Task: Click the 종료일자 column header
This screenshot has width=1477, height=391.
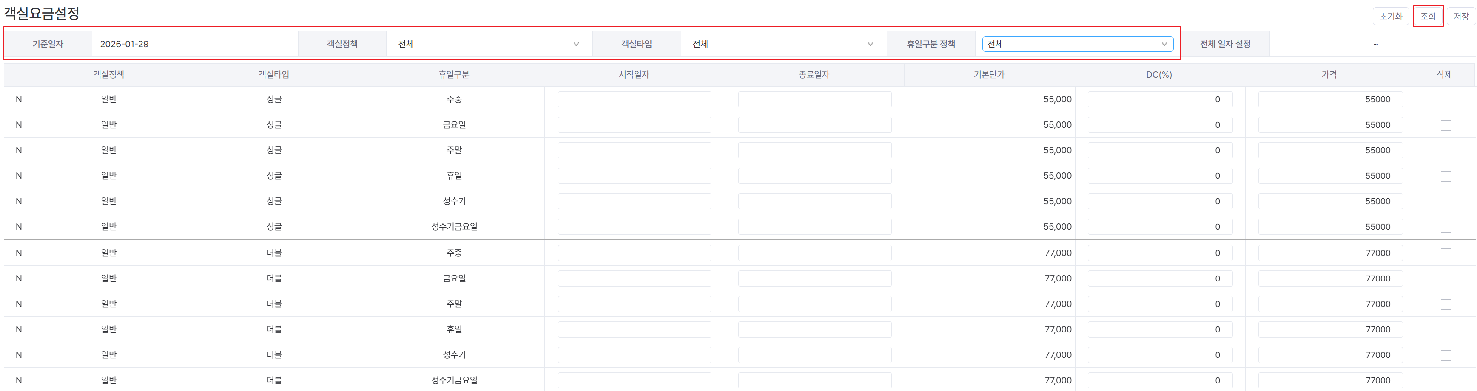Action: (814, 75)
